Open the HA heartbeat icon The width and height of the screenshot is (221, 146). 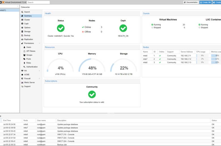22,71
